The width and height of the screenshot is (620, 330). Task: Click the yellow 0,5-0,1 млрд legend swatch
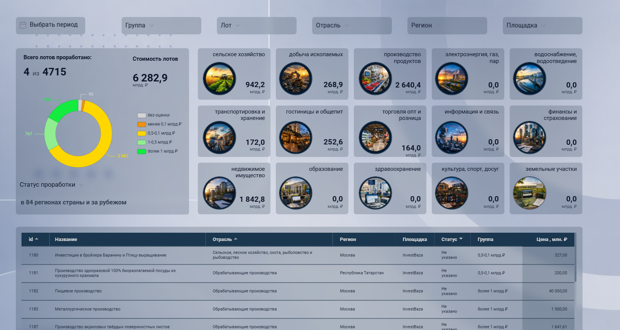click(x=142, y=133)
